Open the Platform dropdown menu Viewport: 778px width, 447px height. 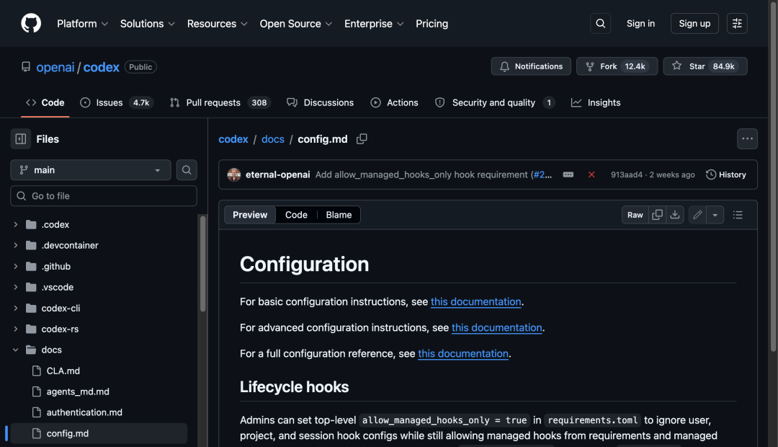point(82,24)
